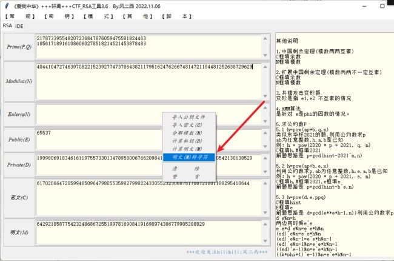Switch to the IDE tab

coord(19,26)
